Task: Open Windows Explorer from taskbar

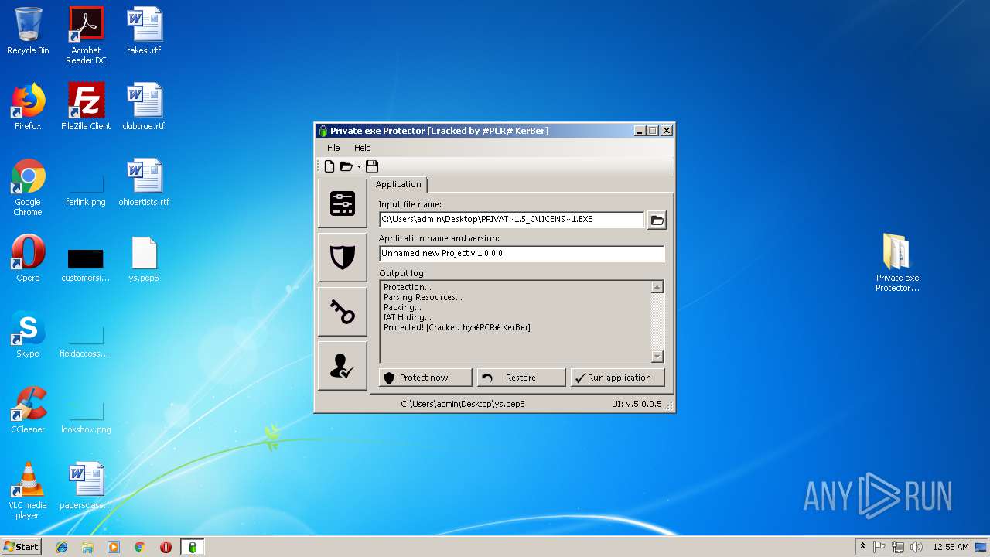Action: click(87, 547)
